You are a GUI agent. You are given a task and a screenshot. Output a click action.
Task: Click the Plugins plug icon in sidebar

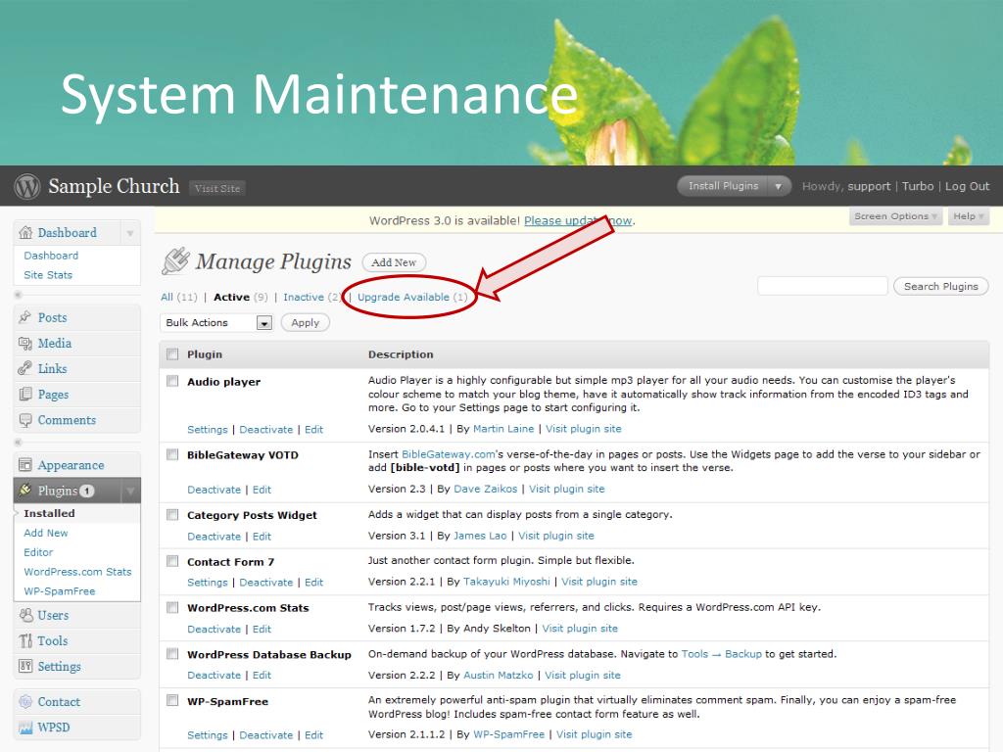(x=24, y=491)
